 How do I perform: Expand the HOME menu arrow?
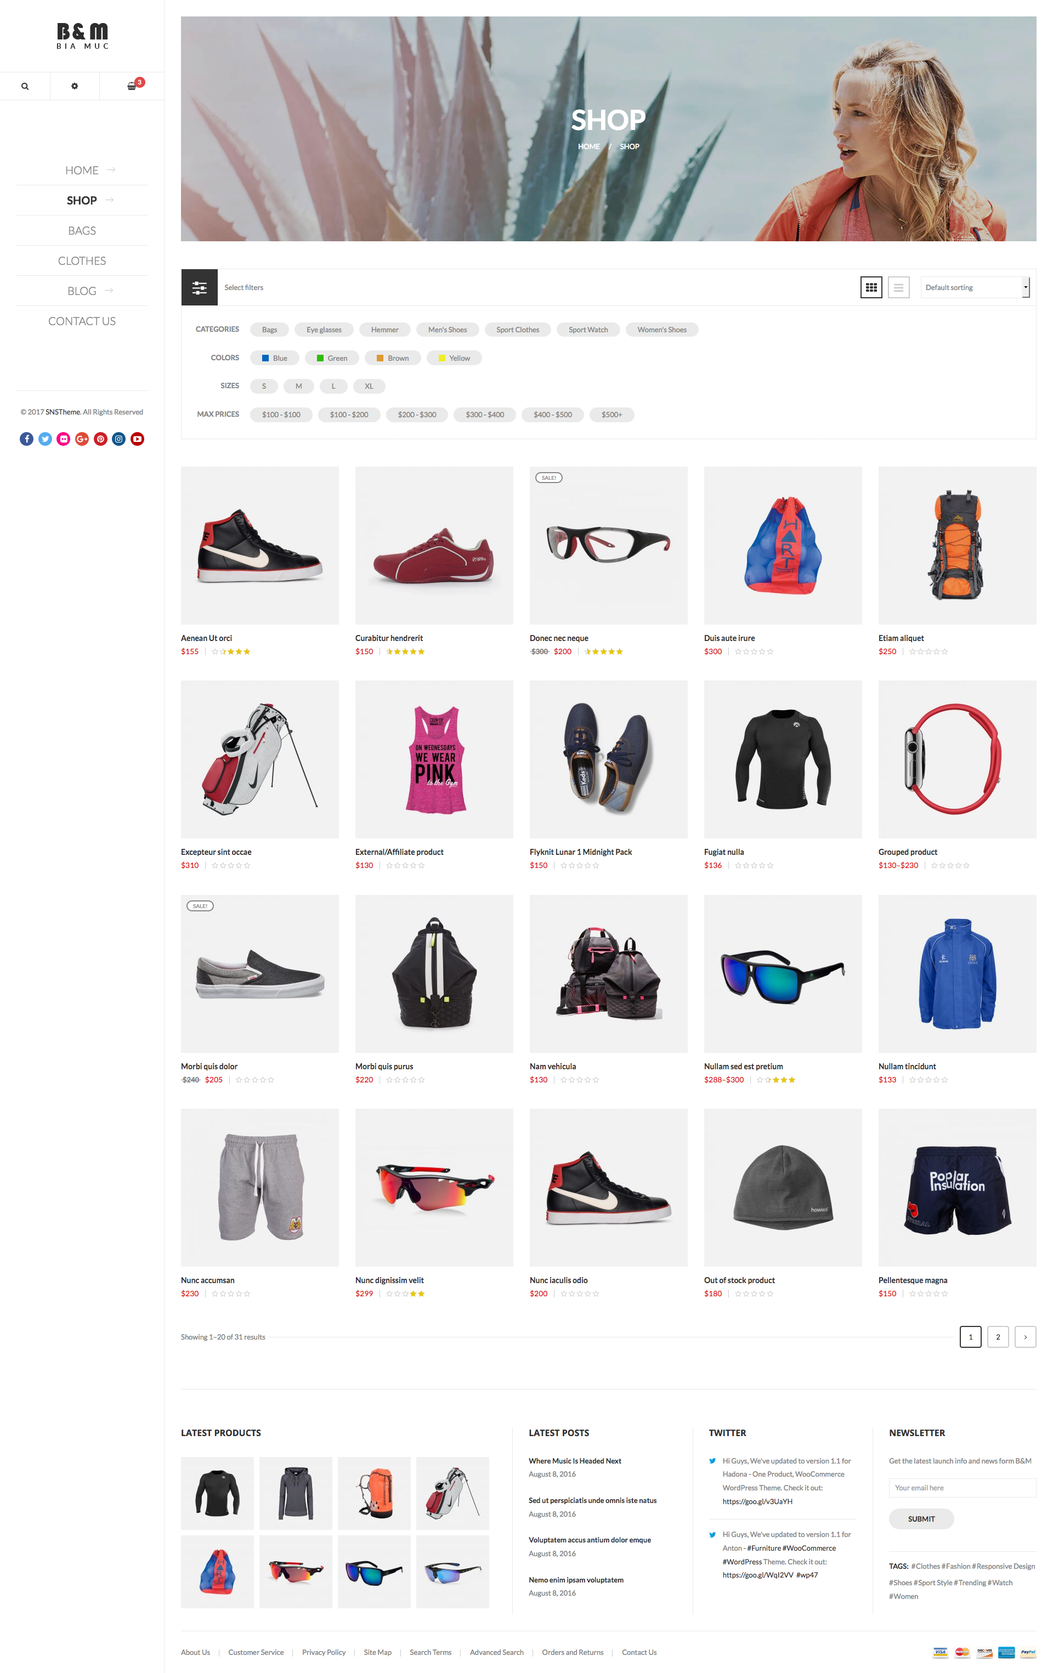coord(111,169)
